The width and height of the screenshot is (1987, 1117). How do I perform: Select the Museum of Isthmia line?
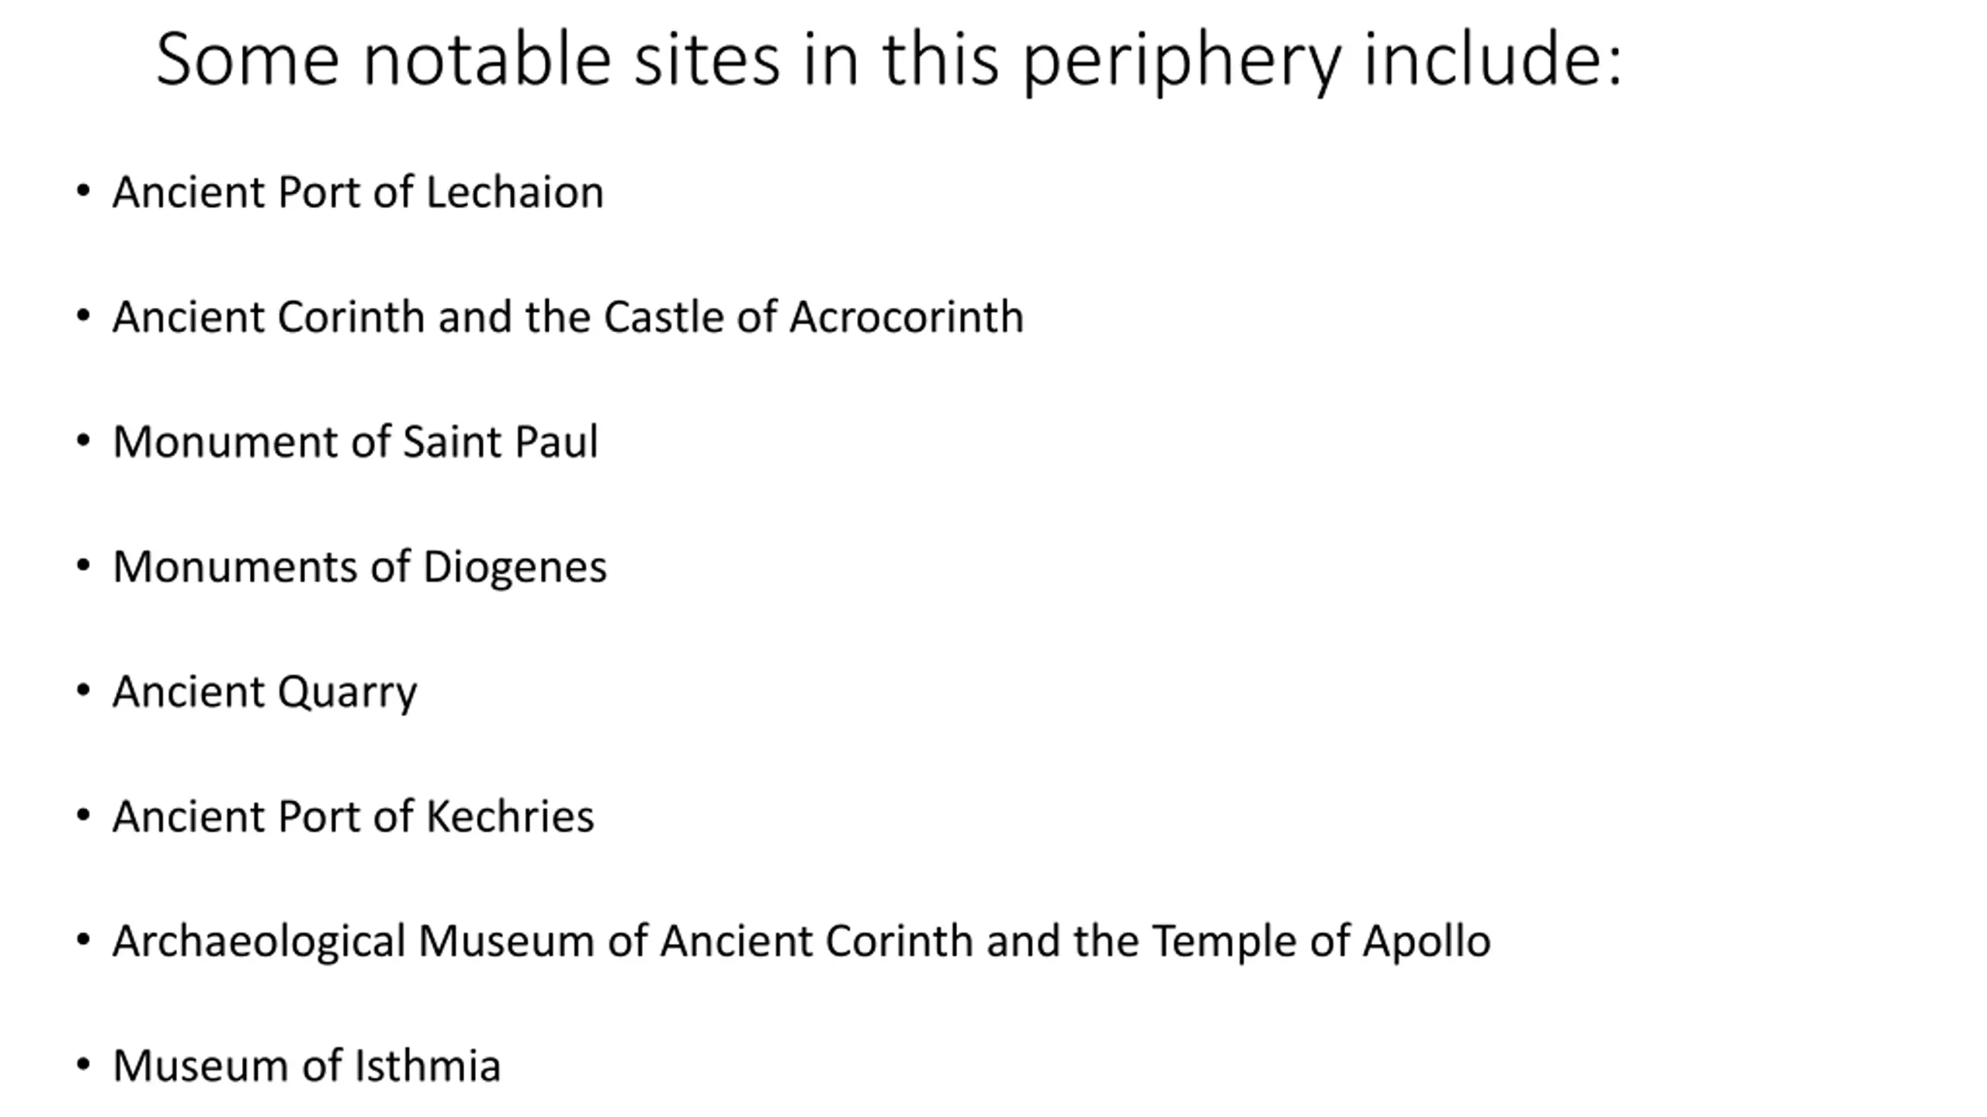coord(307,1067)
